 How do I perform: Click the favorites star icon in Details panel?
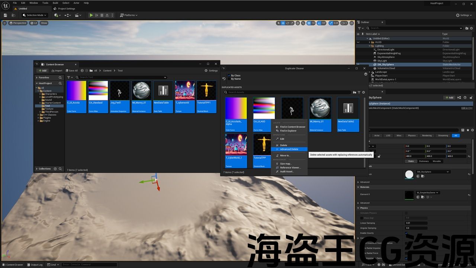(468, 130)
